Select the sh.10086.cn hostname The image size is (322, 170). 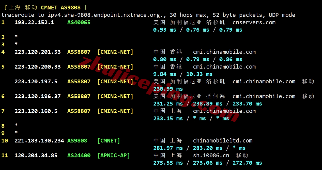tap(211, 155)
